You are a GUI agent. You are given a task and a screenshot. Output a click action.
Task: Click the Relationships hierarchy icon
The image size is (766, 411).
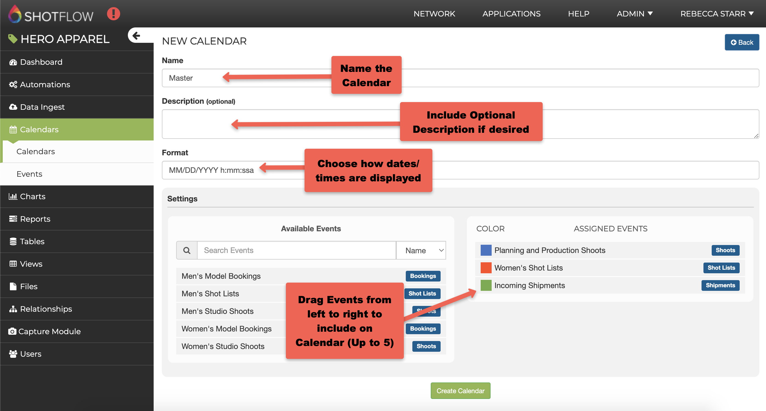click(13, 309)
